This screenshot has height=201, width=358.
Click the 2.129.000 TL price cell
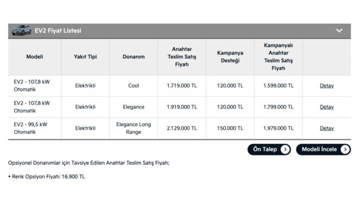pyautogui.click(x=182, y=128)
